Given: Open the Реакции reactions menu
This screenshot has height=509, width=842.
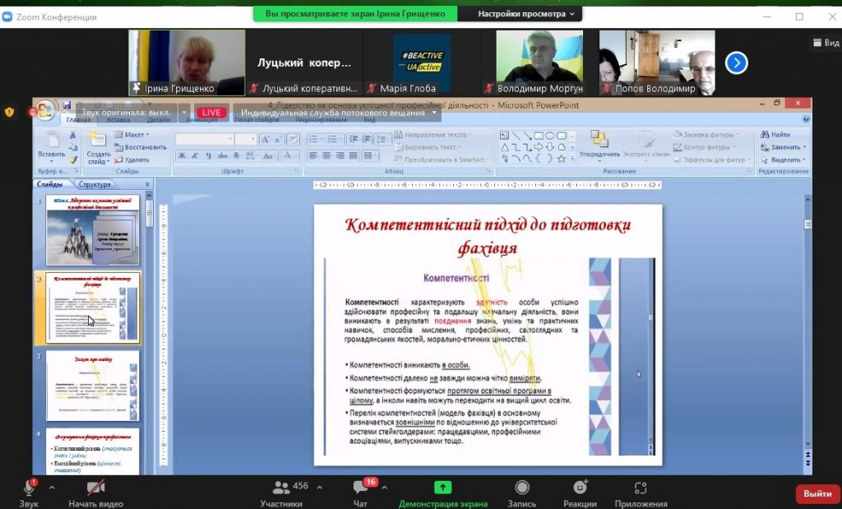Looking at the screenshot, I should [580, 488].
